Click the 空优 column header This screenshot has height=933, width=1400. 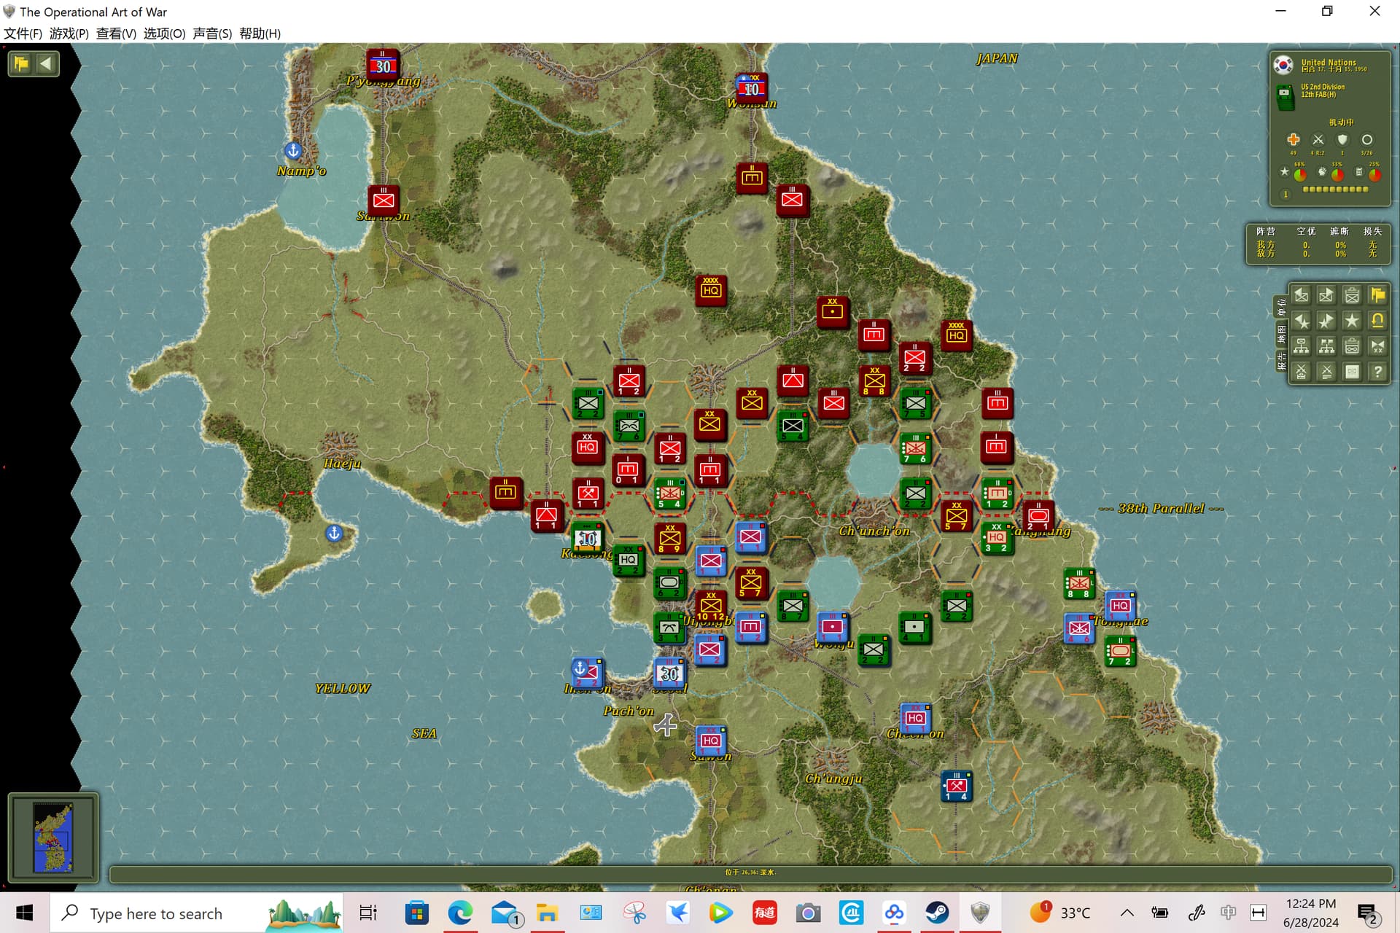click(1305, 231)
